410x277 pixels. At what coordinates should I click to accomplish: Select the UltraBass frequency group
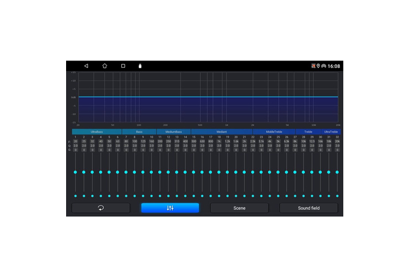97,131
